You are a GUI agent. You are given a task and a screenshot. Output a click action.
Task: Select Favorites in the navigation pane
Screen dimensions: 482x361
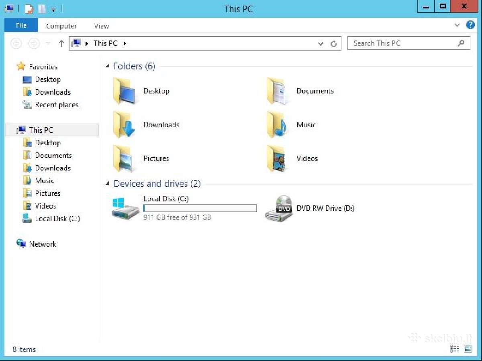pos(37,67)
